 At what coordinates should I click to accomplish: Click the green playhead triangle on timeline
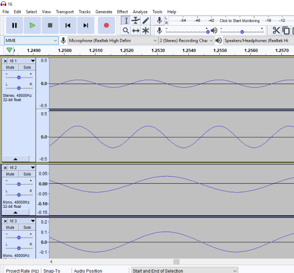click(9, 50)
